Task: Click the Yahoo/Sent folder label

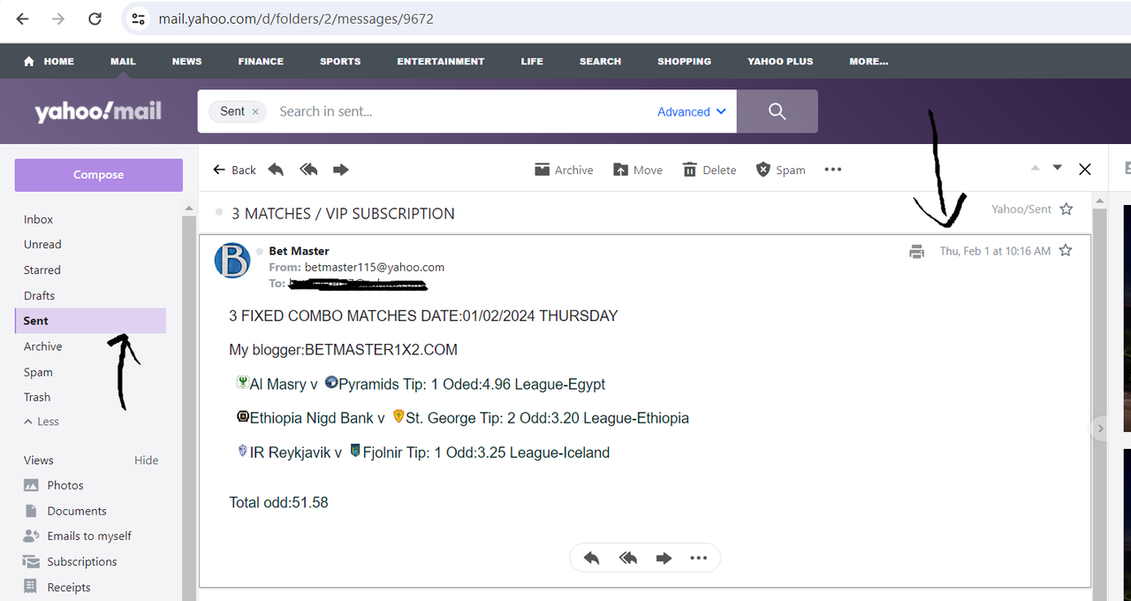Action: coord(1021,209)
